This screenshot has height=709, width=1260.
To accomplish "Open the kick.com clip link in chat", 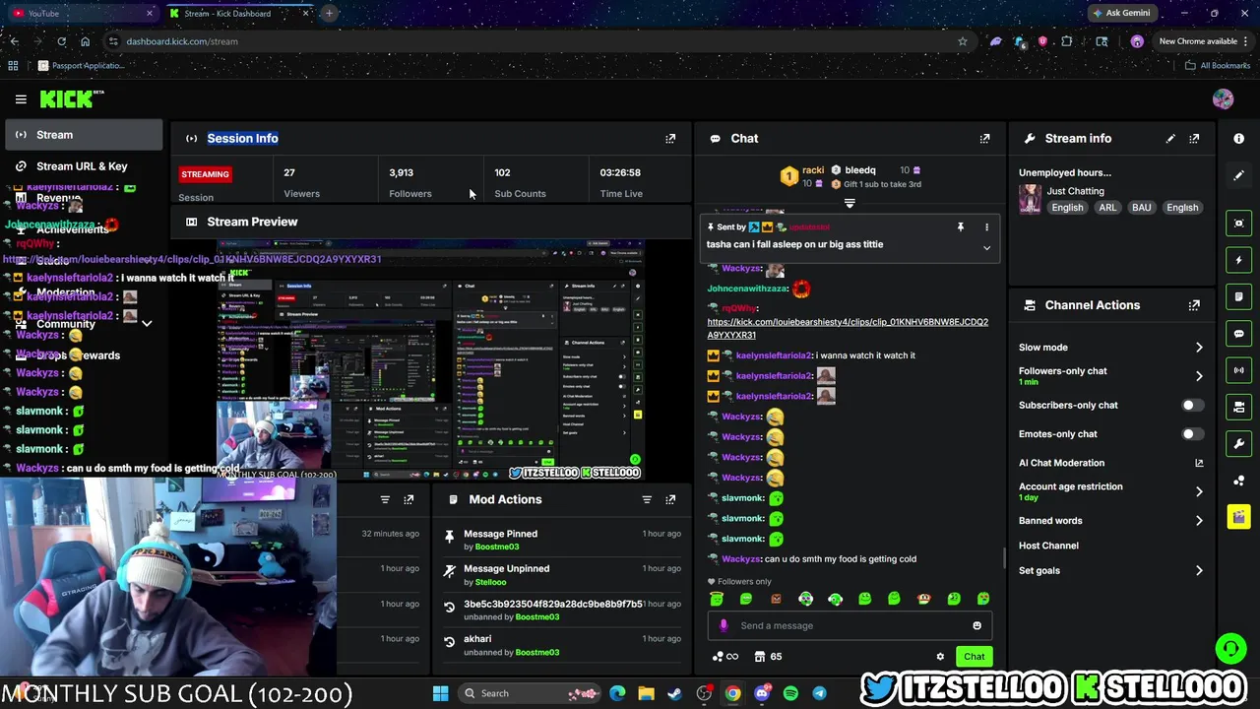I will (x=848, y=329).
